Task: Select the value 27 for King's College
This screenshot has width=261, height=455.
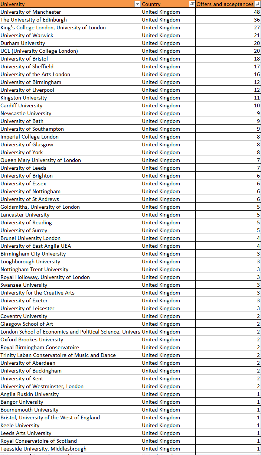Action: coord(228,27)
